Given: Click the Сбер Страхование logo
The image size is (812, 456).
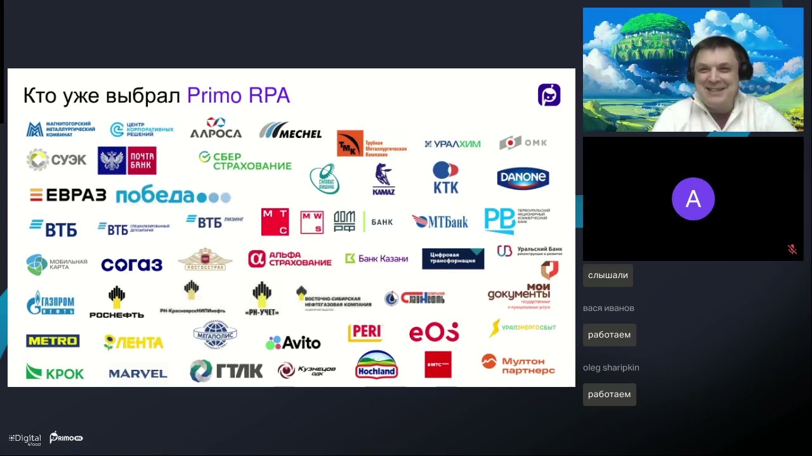Looking at the screenshot, I should 245,161.
